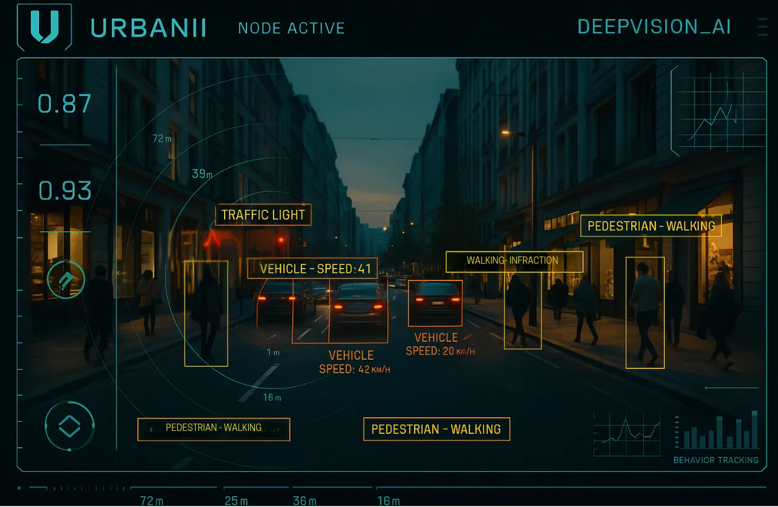
Task: Select the yellow box under WALKING- INFRACTION
Action: pos(523,311)
